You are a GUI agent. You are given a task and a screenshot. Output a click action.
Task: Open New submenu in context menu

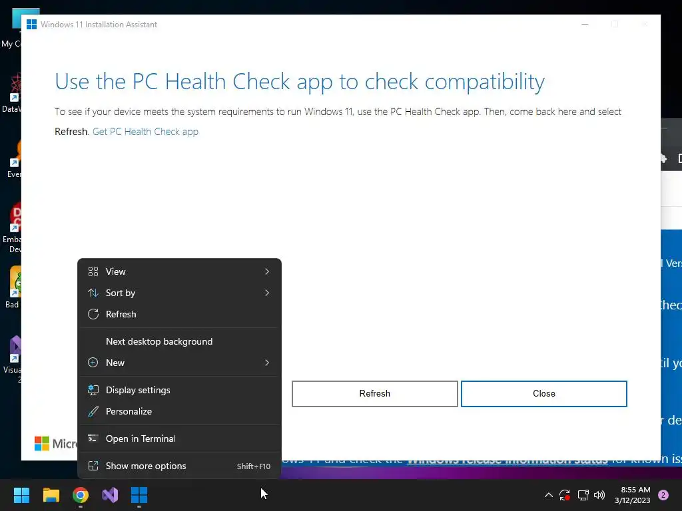tap(179, 363)
